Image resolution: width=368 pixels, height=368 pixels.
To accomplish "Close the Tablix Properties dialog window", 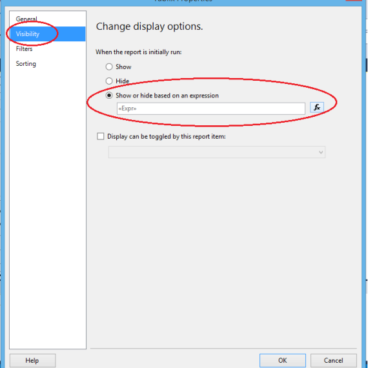I will point(354,1).
